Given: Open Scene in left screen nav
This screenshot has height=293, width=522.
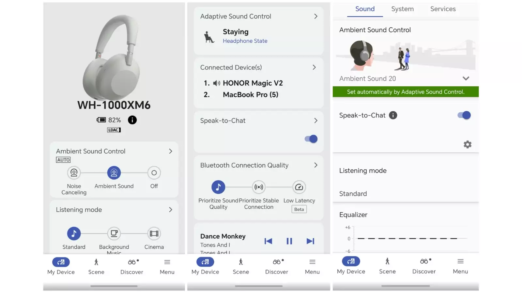Looking at the screenshot, I should pos(96,266).
